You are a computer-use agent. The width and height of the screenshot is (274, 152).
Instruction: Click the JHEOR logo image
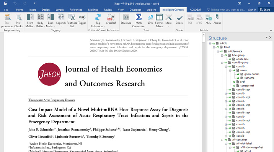[49, 74]
